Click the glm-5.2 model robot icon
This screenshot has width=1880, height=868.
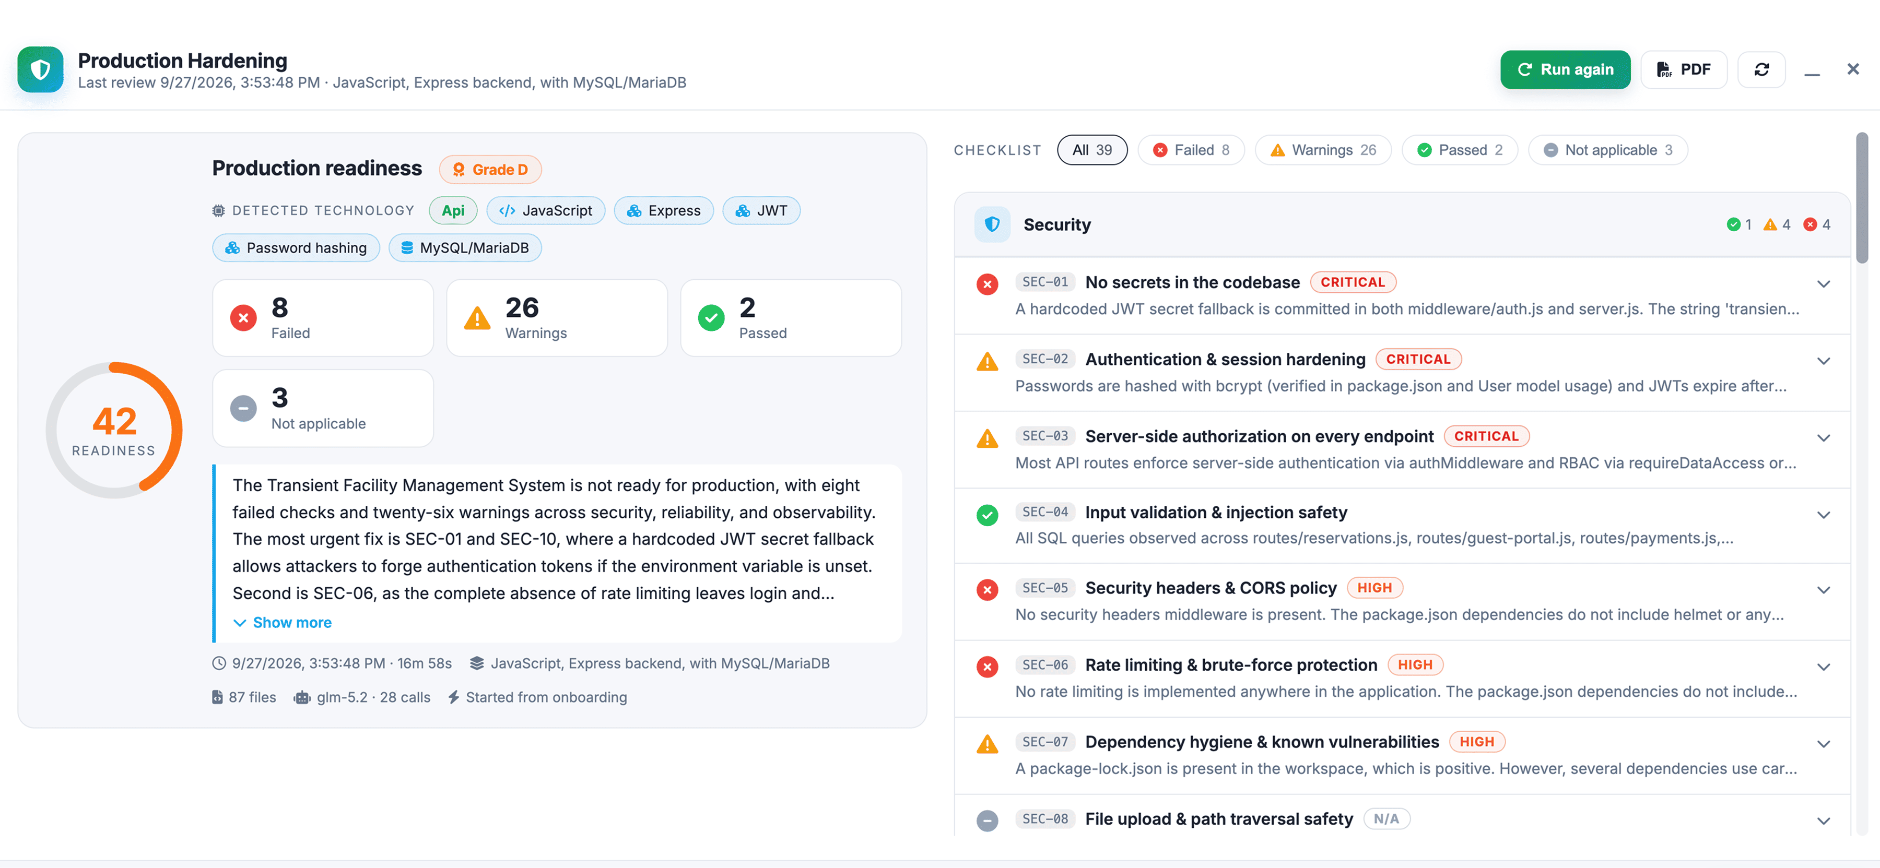click(301, 697)
